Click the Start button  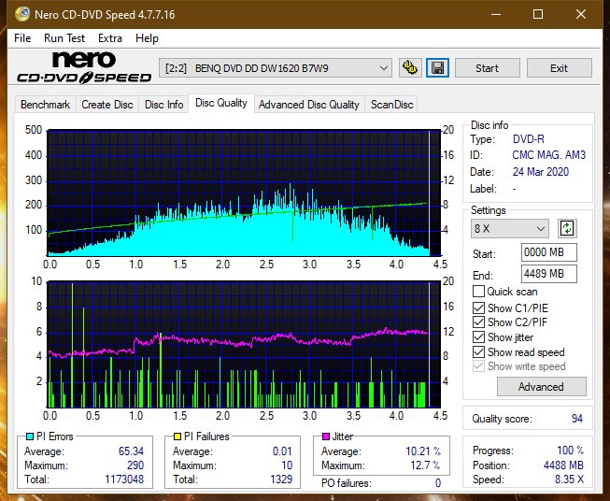tap(487, 68)
